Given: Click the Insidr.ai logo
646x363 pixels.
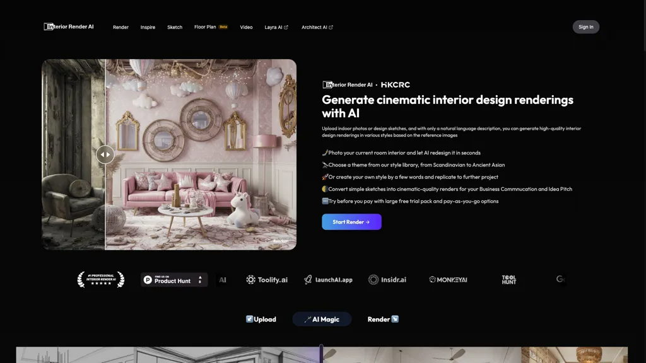Looking at the screenshot, I should (387, 280).
